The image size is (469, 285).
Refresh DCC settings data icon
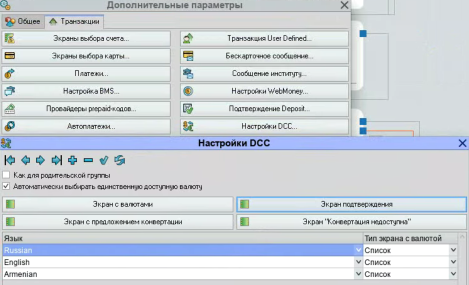coord(119,160)
